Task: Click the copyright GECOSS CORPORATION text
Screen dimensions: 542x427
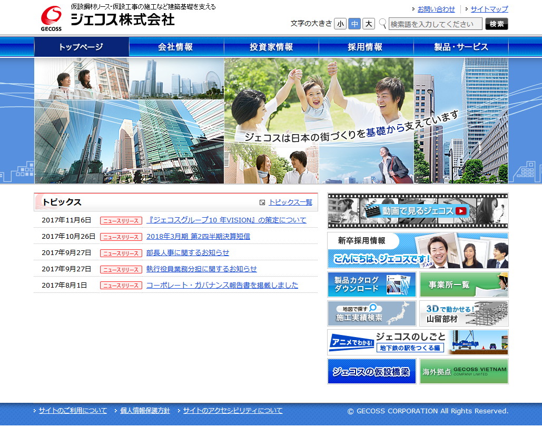Action: pos(428,411)
